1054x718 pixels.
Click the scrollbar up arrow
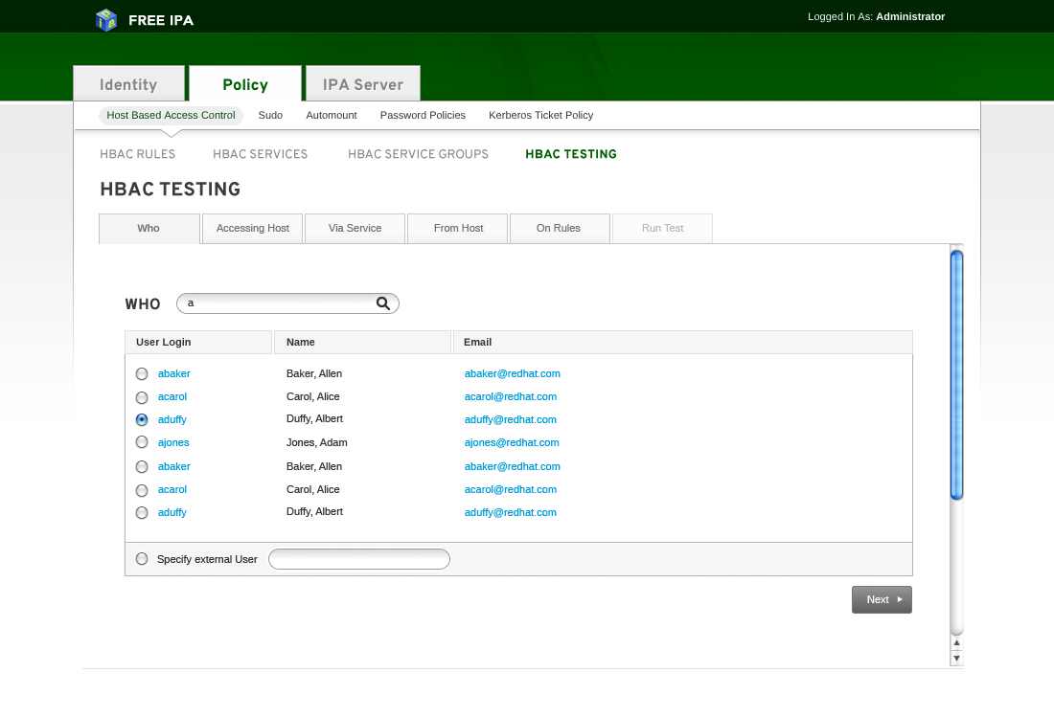(956, 643)
